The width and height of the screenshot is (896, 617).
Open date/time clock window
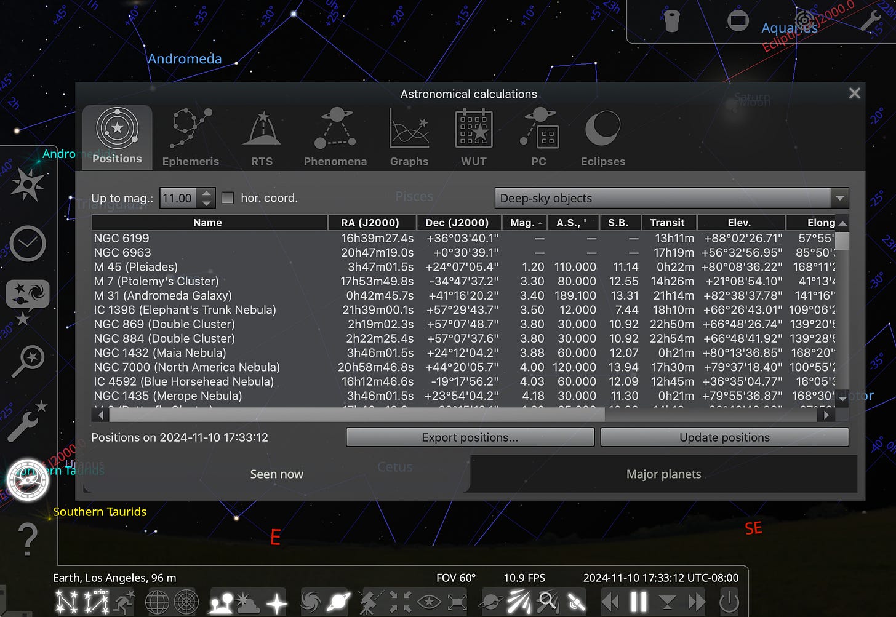coord(28,244)
